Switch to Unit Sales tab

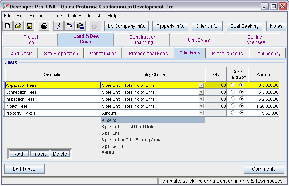tap(199, 40)
